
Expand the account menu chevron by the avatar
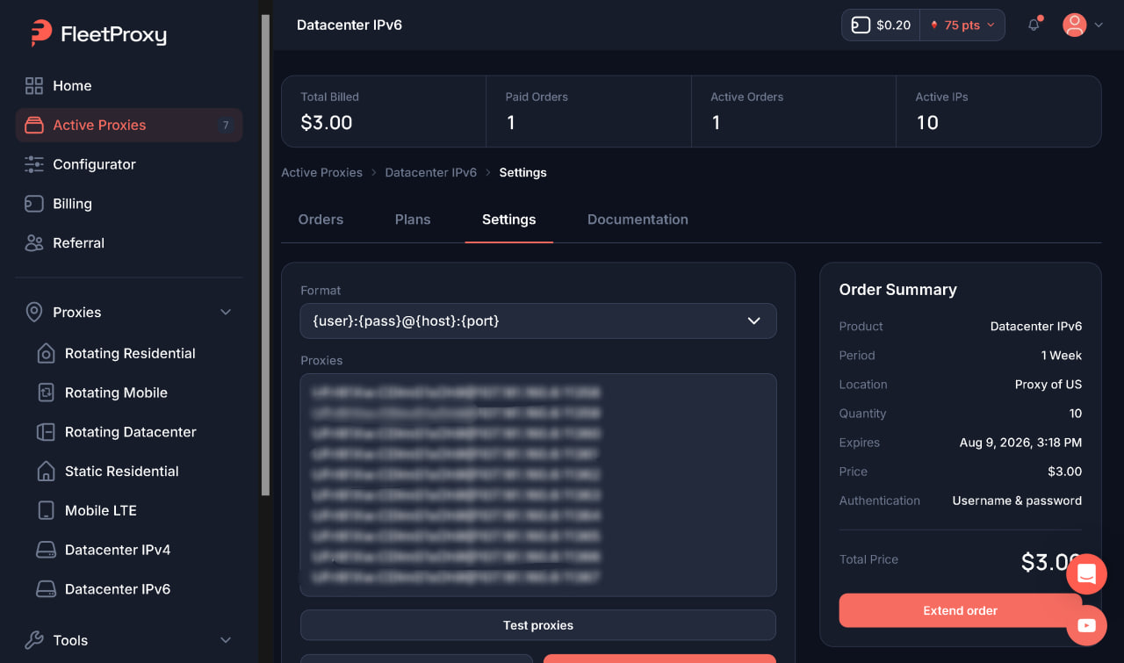tap(1099, 25)
